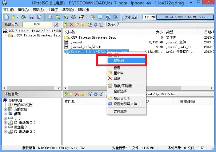This screenshot has height=152, width=216.
Task: Open the dropdown arrow beside the Open icon
Action: pos(18,17)
